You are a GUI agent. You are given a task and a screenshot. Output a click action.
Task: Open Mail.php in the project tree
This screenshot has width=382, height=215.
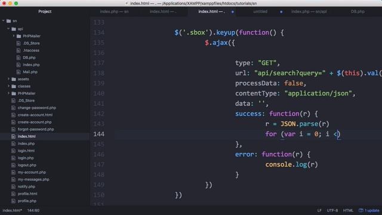(30, 72)
